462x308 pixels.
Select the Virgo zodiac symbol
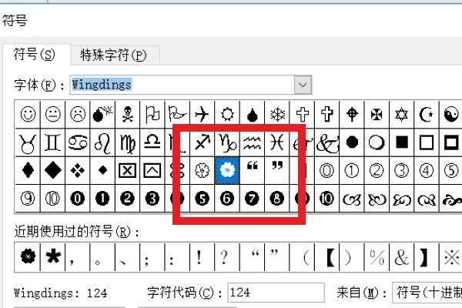point(127,142)
